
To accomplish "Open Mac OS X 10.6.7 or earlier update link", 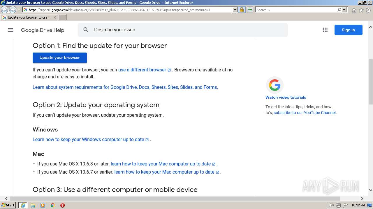I will click(x=164, y=172).
